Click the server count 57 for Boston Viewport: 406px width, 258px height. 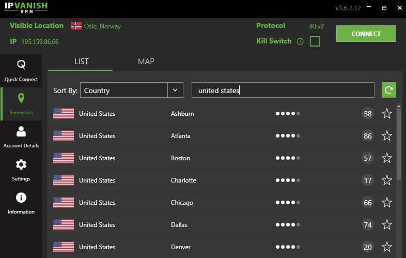(367, 158)
